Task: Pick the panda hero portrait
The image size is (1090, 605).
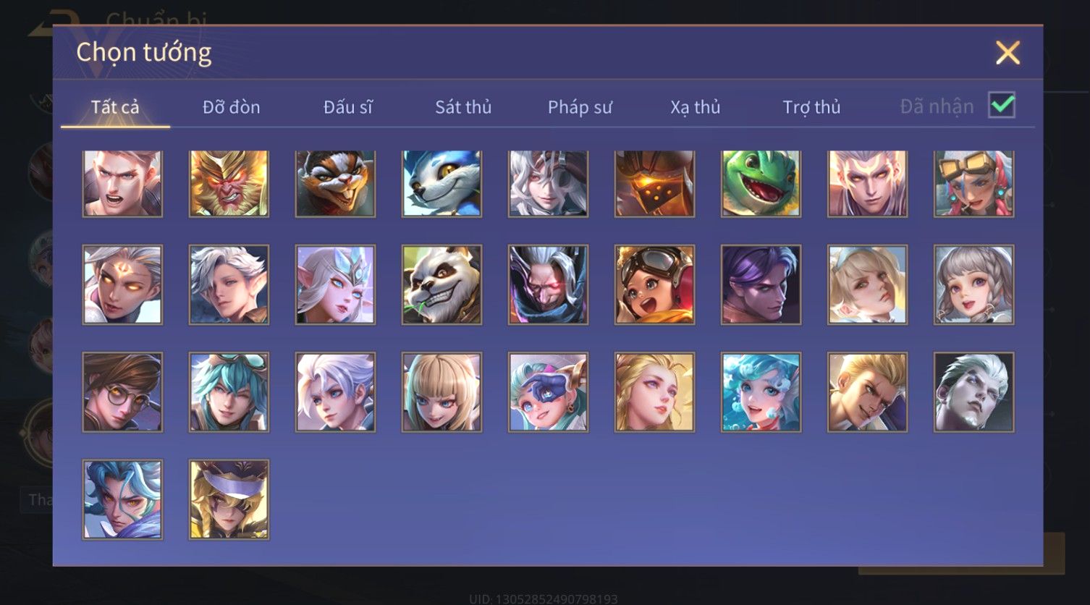Action: (442, 284)
